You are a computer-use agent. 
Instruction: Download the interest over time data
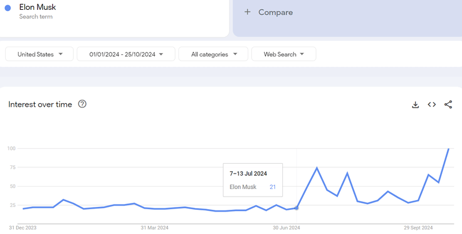415,104
